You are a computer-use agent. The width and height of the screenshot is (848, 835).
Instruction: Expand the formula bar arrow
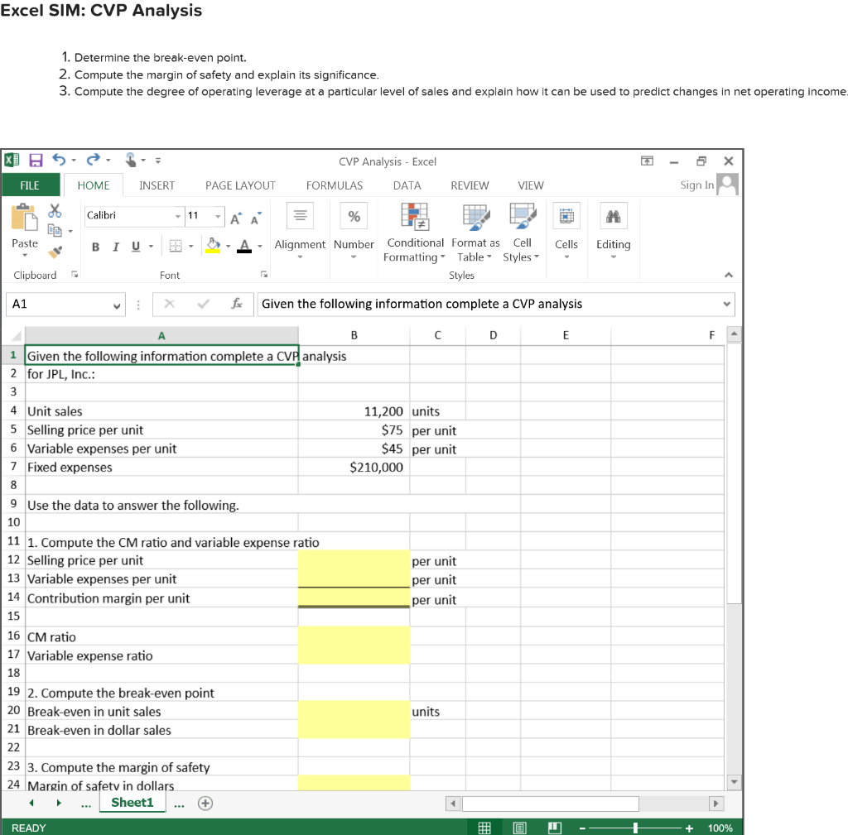pos(727,304)
